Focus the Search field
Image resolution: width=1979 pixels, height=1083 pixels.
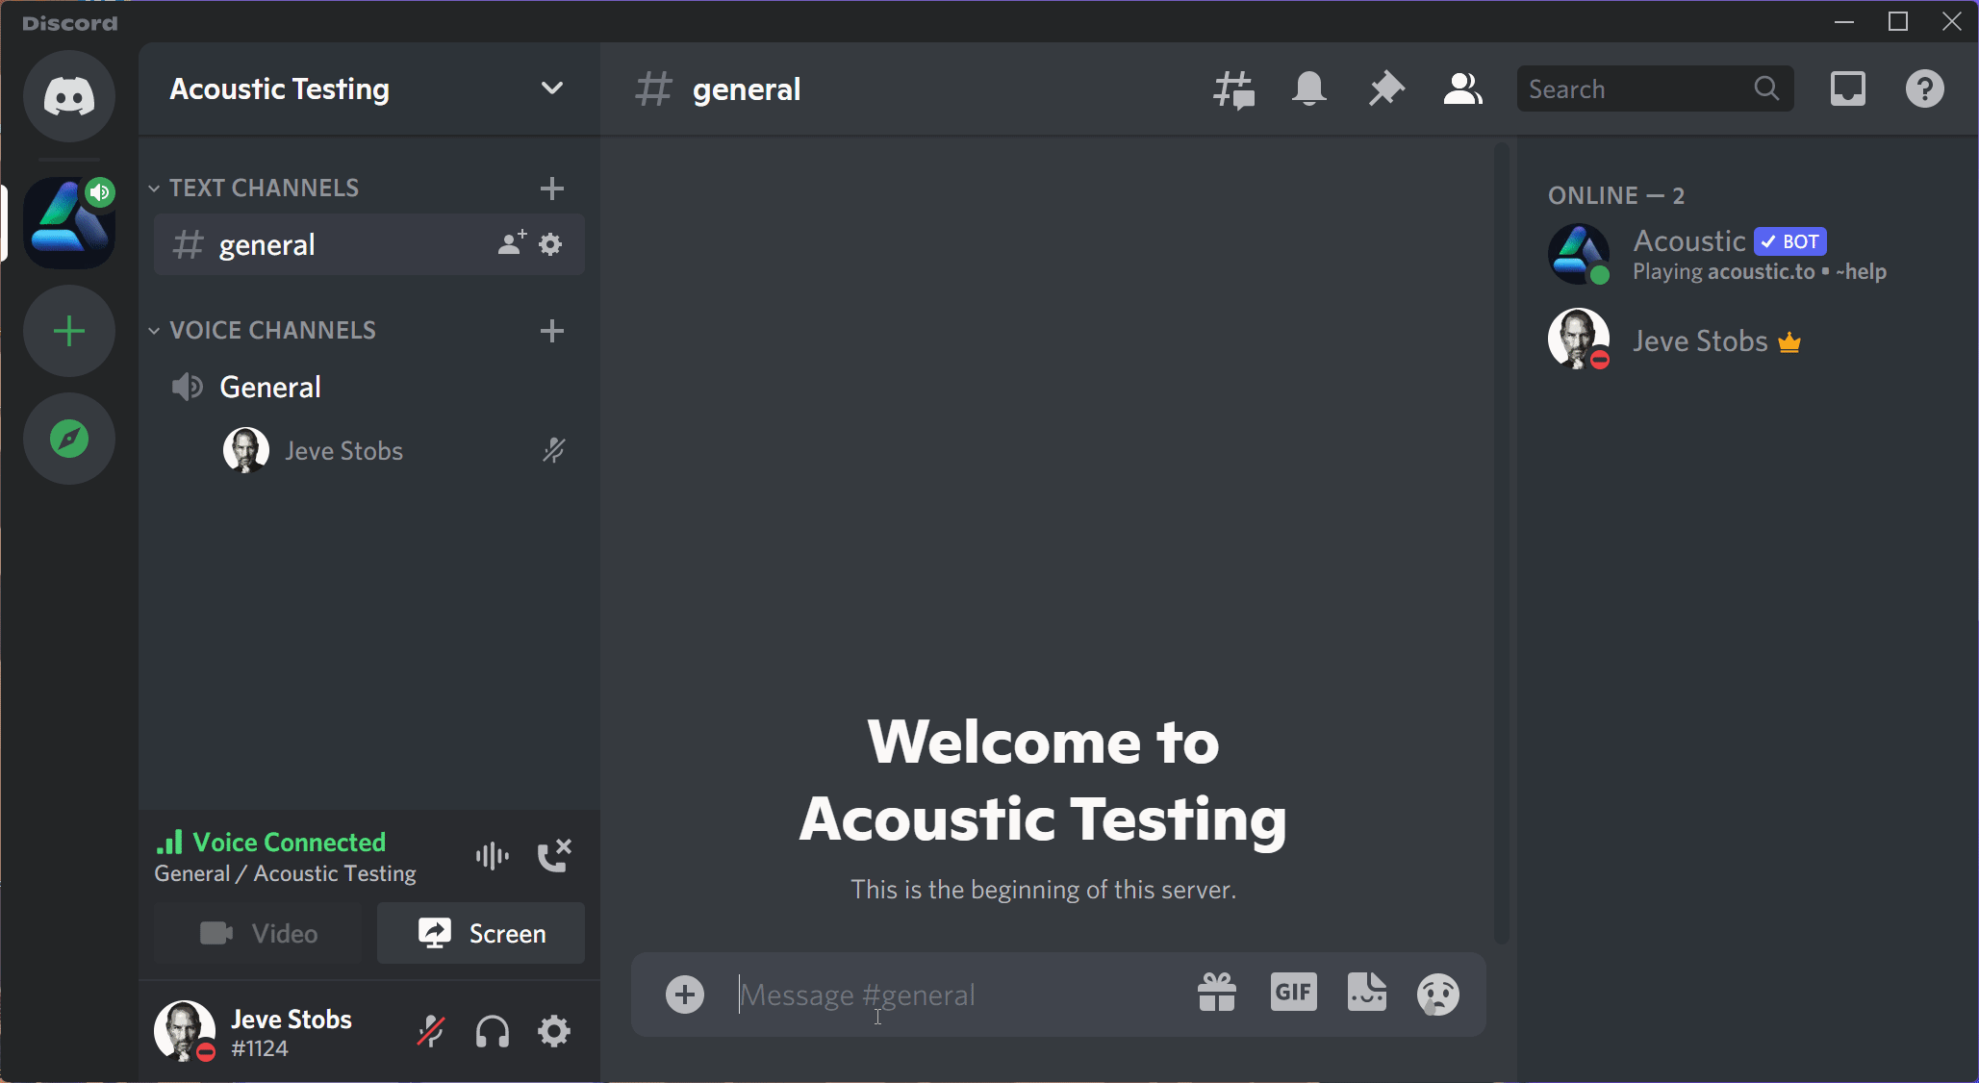pyautogui.click(x=1655, y=88)
